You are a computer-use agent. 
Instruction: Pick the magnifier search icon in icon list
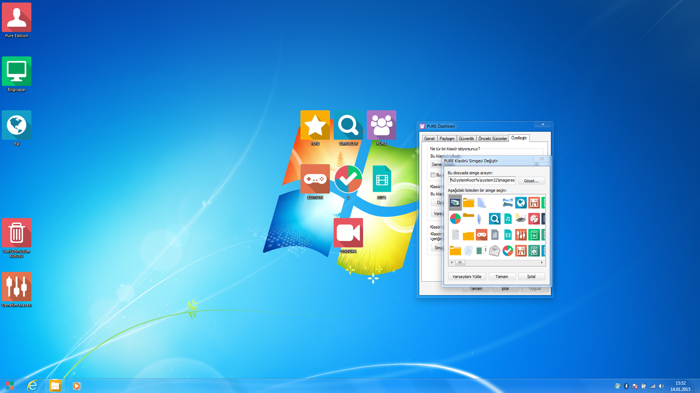[495, 219]
